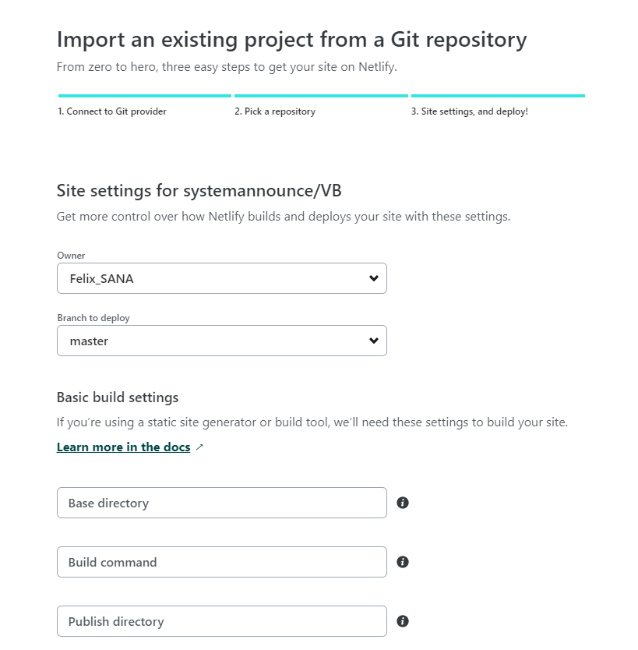This screenshot has height=650, width=638.
Task: Go to step 2 Pick a repository
Action: click(275, 111)
